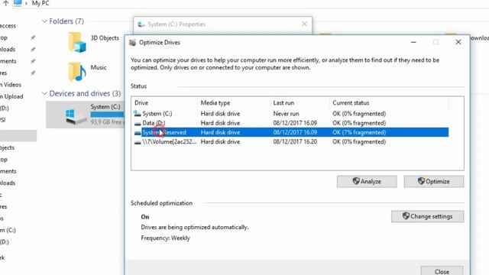Open the Music folder icon
This screenshot has height=275, width=489.
[76, 71]
